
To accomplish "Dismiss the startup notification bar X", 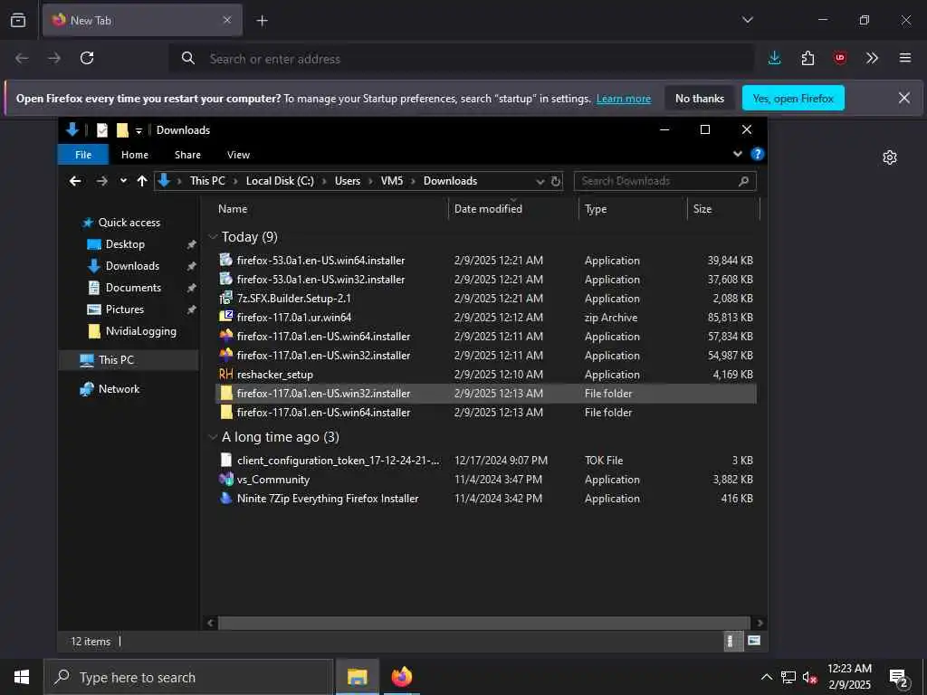I will [904, 98].
